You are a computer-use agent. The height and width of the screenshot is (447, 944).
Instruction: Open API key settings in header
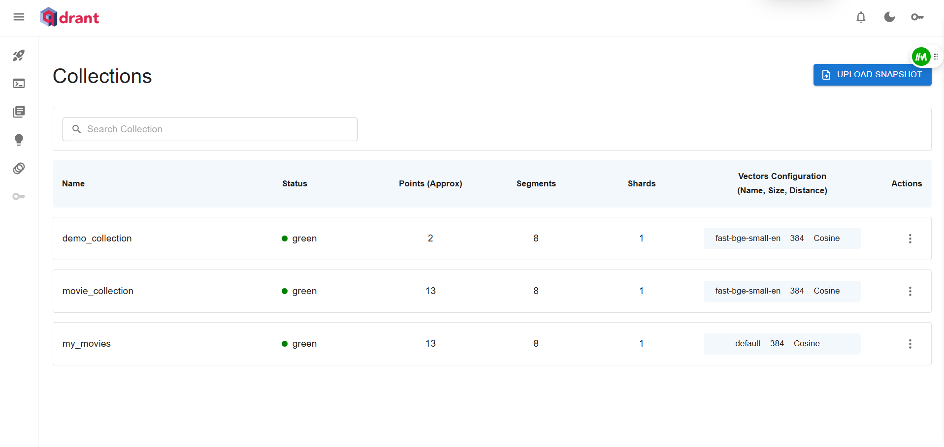pos(917,17)
